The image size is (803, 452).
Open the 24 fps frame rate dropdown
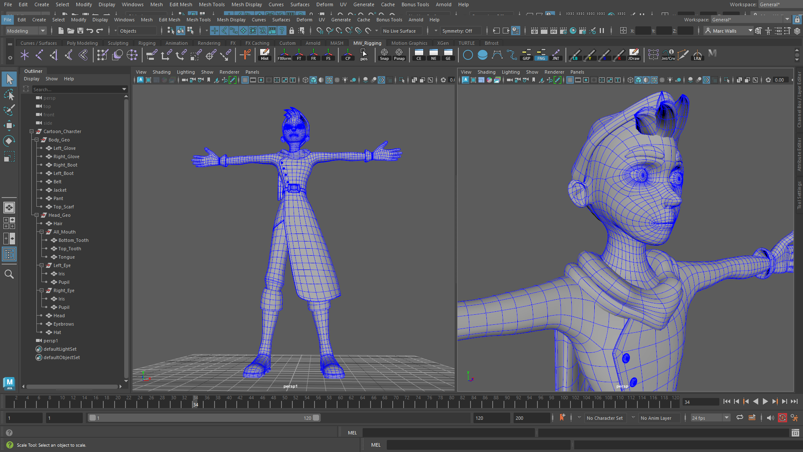(710, 418)
